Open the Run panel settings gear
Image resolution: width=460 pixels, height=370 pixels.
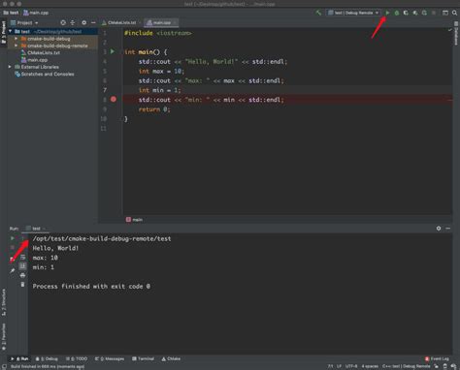coord(439,229)
